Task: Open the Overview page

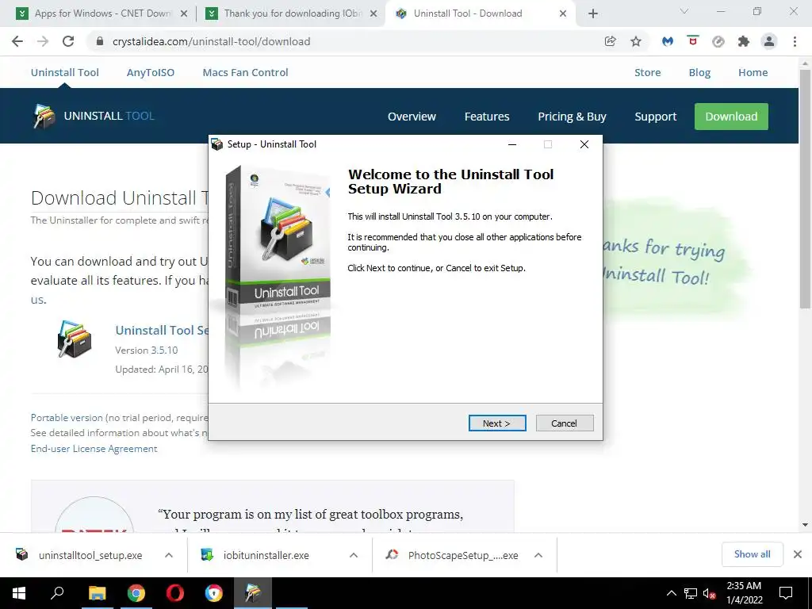Action: point(412,117)
